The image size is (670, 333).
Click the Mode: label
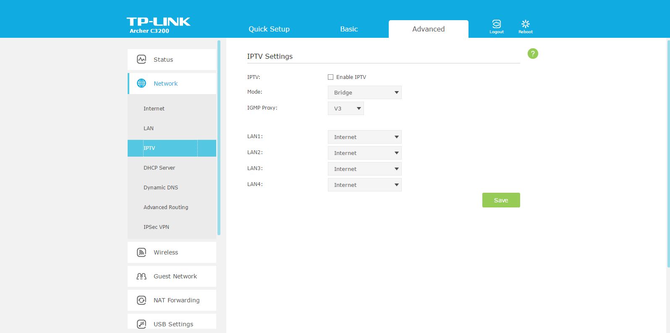255,92
